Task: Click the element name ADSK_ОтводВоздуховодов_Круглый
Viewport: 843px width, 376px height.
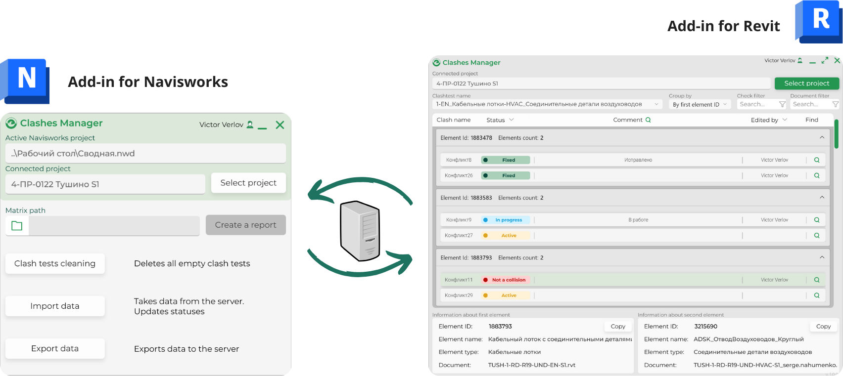Action: coord(749,339)
